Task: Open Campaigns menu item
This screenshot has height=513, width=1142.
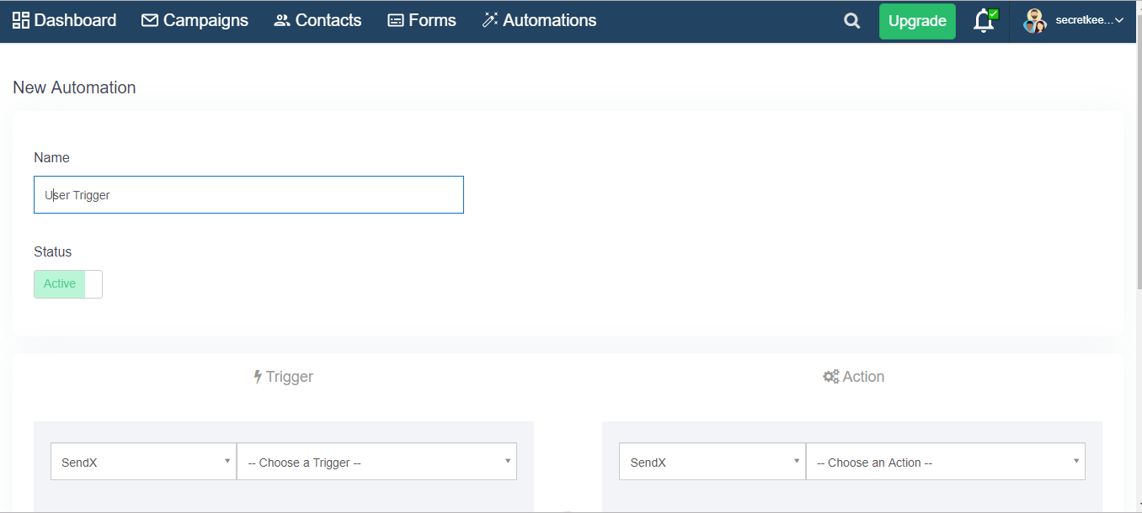Action: (195, 20)
